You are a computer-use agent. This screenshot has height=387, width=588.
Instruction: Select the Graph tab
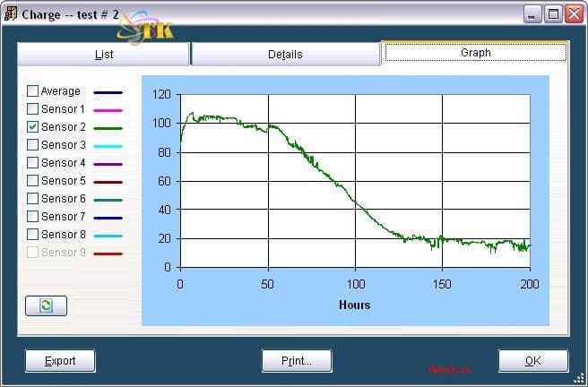pos(475,53)
